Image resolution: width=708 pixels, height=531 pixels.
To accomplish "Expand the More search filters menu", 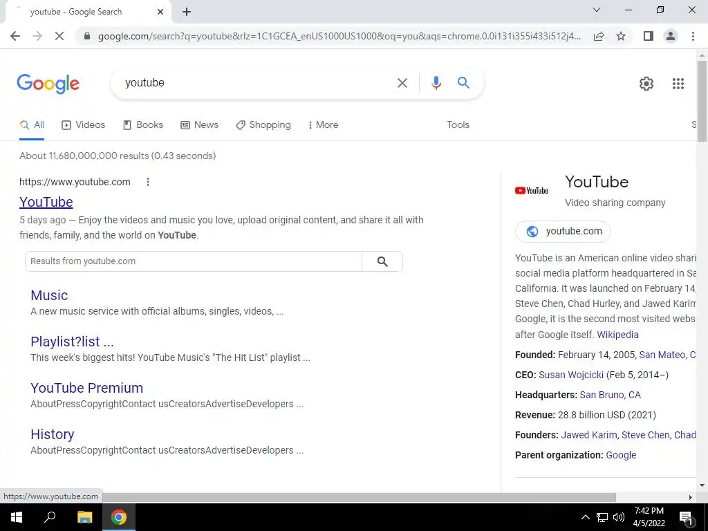I will tap(323, 125).
